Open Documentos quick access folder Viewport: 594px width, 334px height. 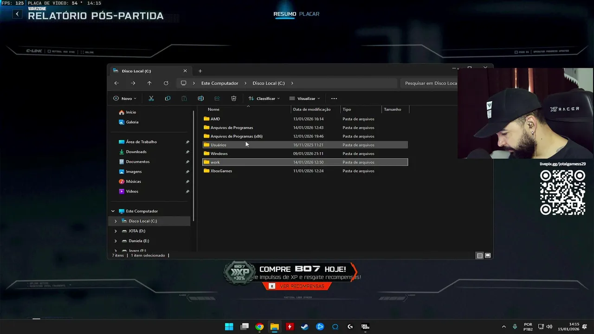[x=137, y=162]
